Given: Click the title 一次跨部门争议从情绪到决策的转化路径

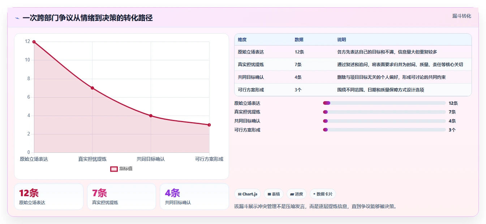Looking at the screenshot, I should pyautogui.click(x=87, y=18).
